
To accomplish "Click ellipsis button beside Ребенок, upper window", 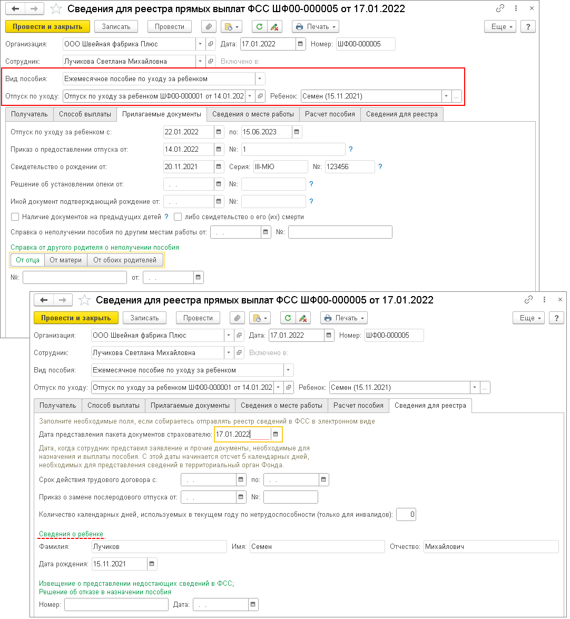I will click(456, 96).
